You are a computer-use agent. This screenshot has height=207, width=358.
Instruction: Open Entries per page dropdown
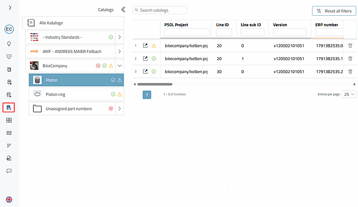[x=348, y=94]
